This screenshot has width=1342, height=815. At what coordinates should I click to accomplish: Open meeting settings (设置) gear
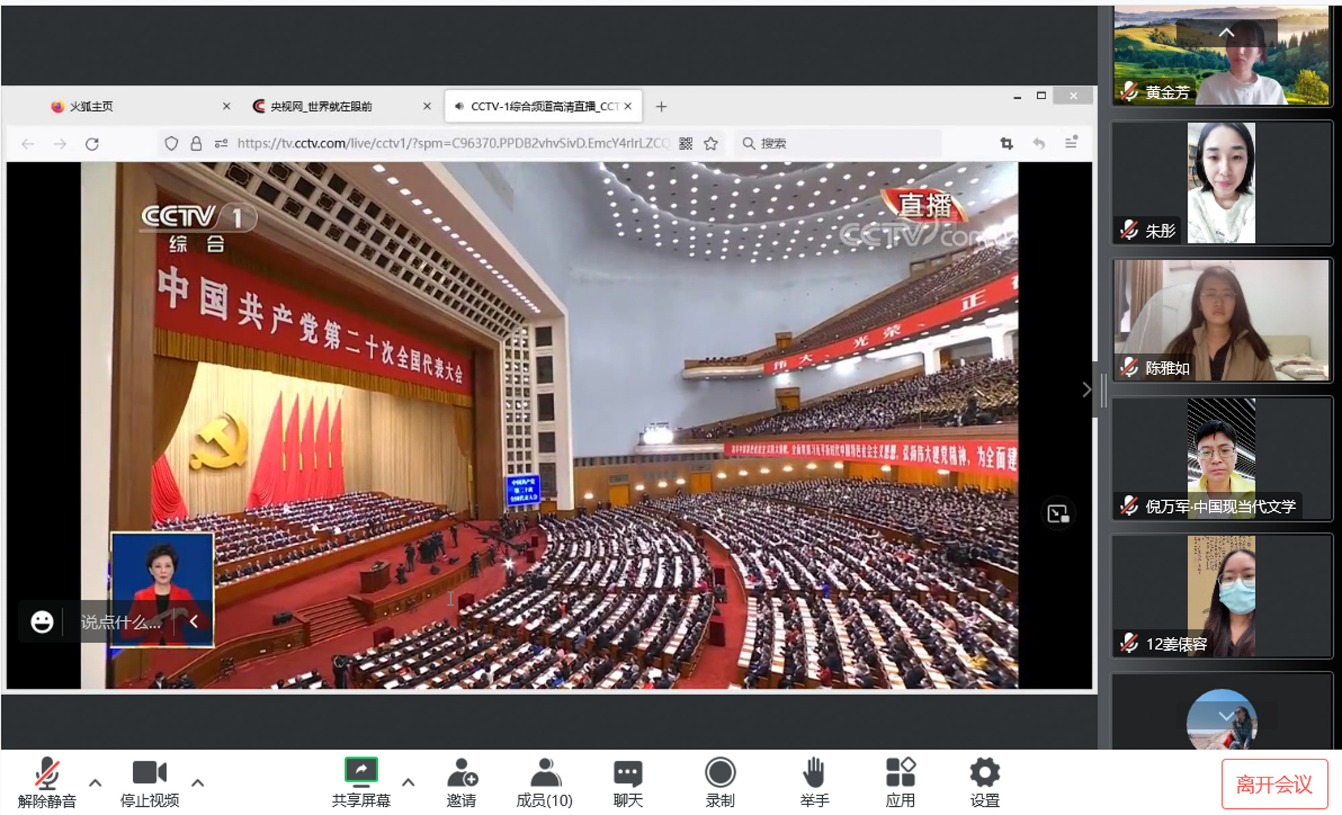pos(984,773)
